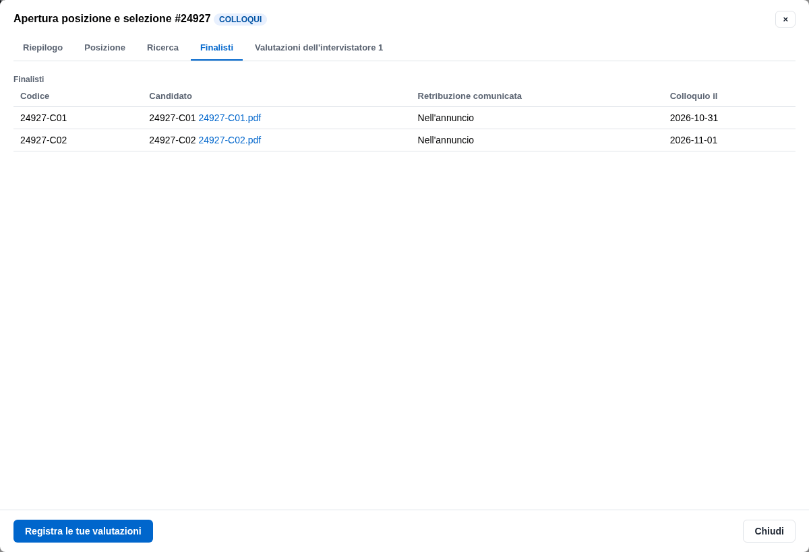Open the Posizione tab

click(104, 48)
